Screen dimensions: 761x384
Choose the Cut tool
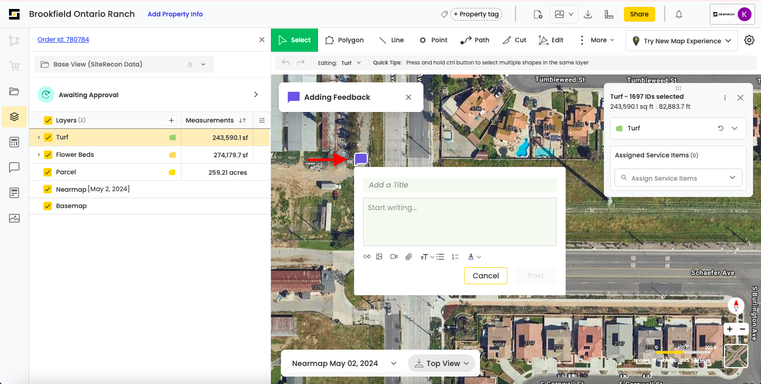point(514,40)
